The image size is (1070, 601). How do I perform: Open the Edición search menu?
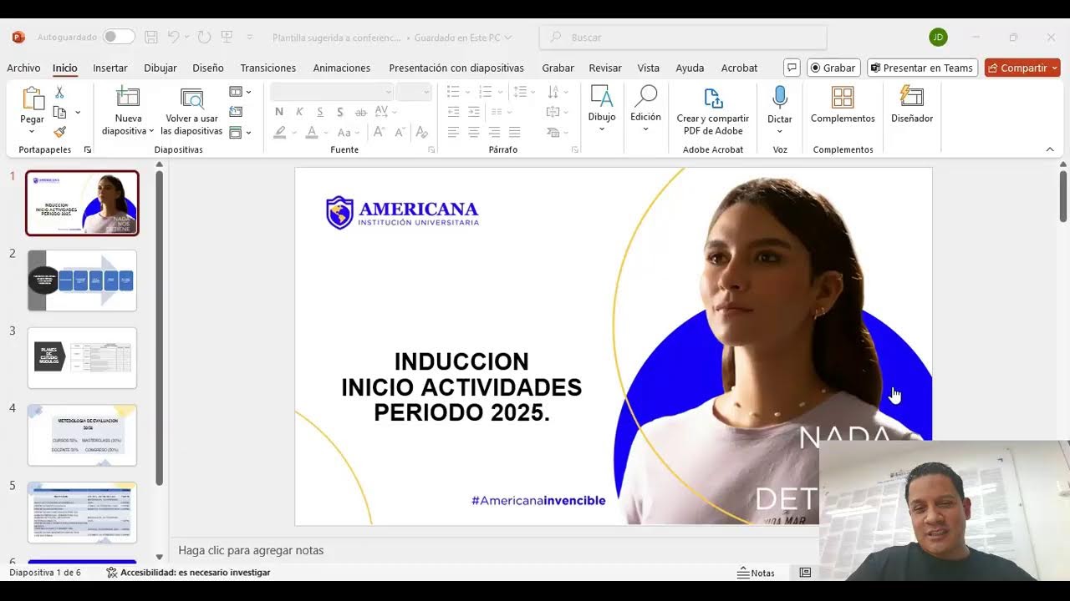645,109
